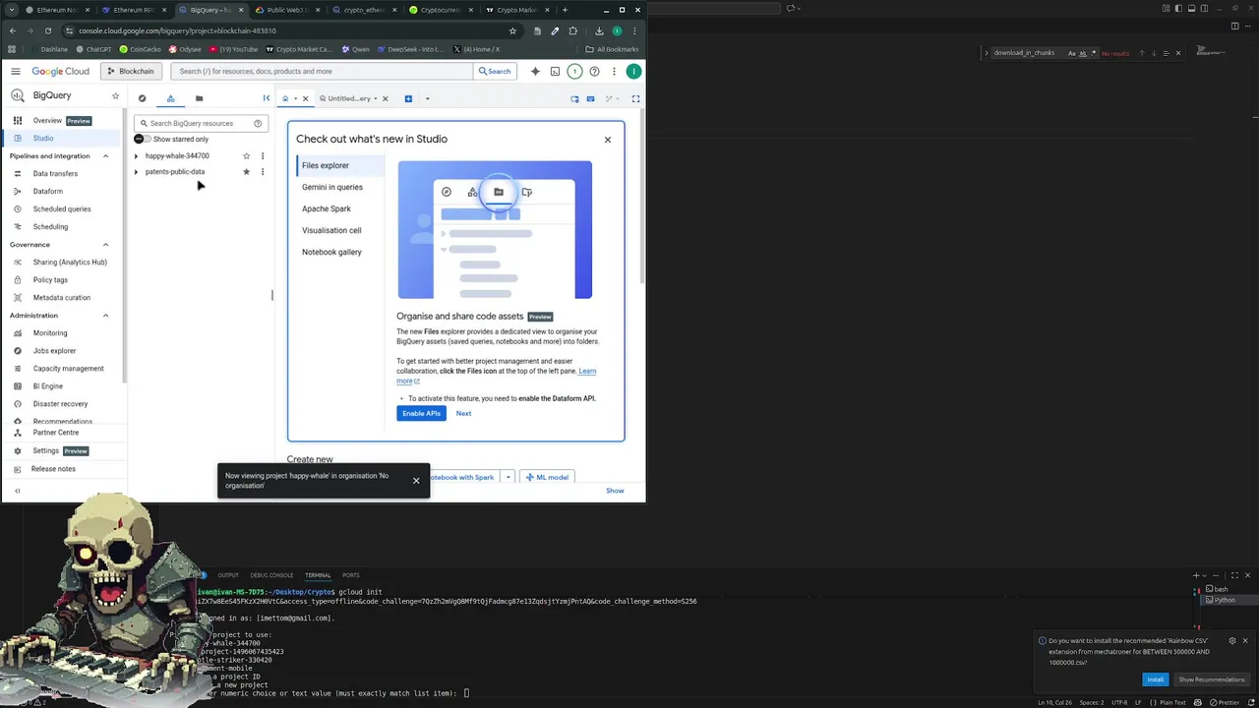Open the notifications badge showing 1
Screen dimensions: 1259x708
click(574, 71)
